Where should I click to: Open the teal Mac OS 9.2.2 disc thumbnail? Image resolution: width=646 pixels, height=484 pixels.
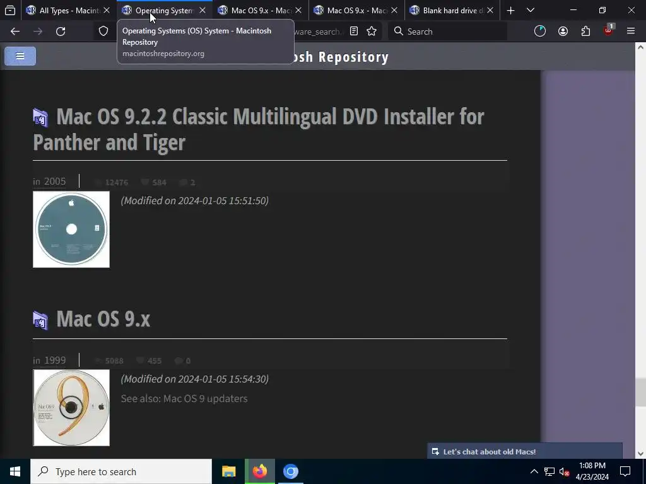point(71,229)
